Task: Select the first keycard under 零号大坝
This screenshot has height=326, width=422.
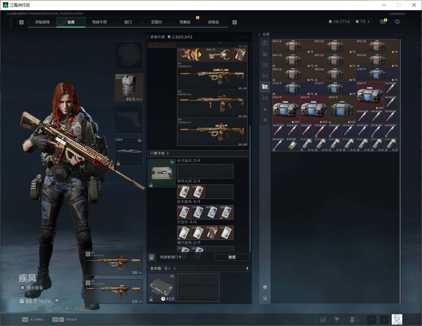Action: (184, 192)
